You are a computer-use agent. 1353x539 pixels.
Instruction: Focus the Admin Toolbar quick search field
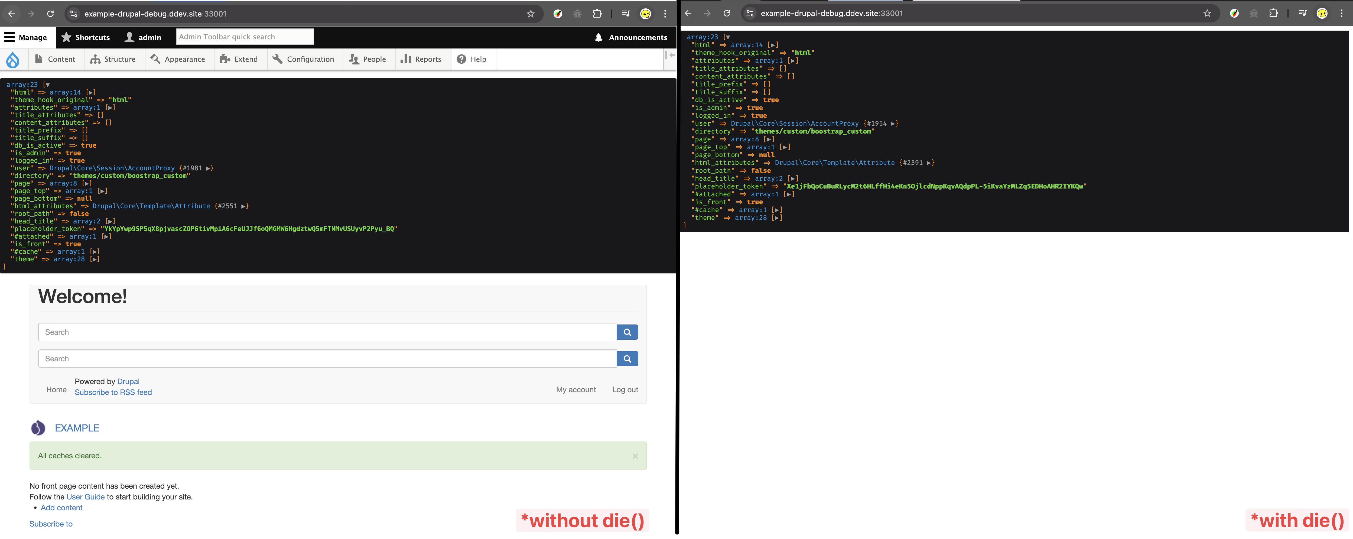(x=245, y=37)
